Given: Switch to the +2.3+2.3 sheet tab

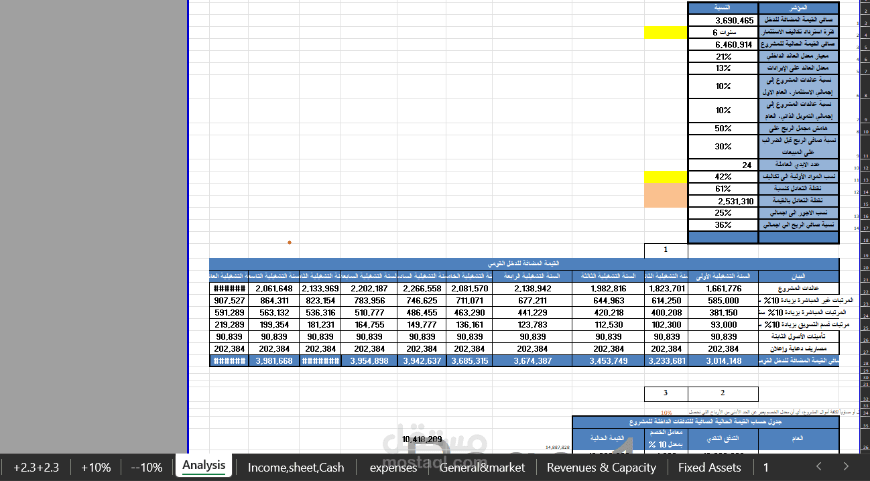Looking at the screenshot, I should (x=36, y=467).
